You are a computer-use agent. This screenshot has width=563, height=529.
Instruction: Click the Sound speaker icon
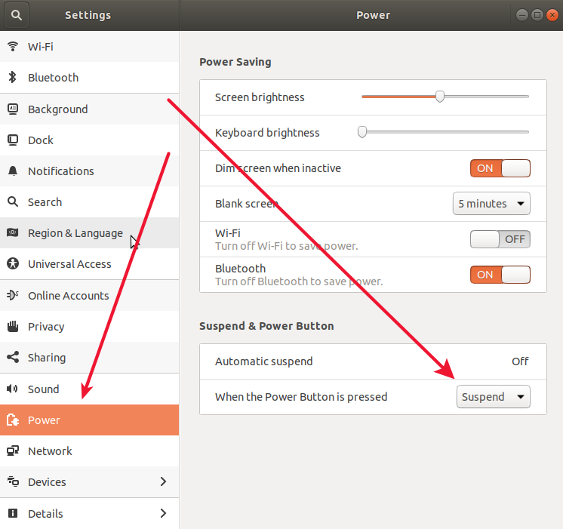(x=13, y=389)
